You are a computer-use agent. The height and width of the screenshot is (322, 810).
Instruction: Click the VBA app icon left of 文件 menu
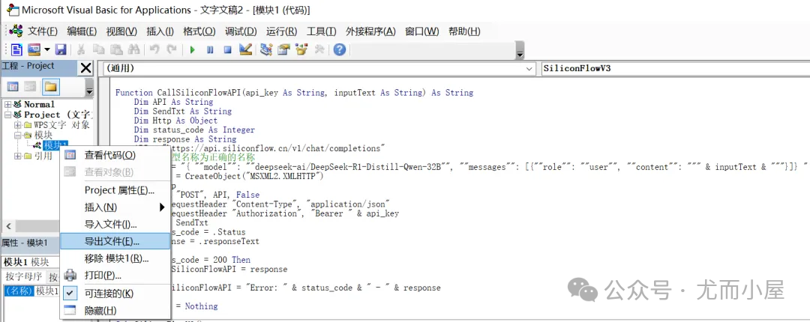16,31
